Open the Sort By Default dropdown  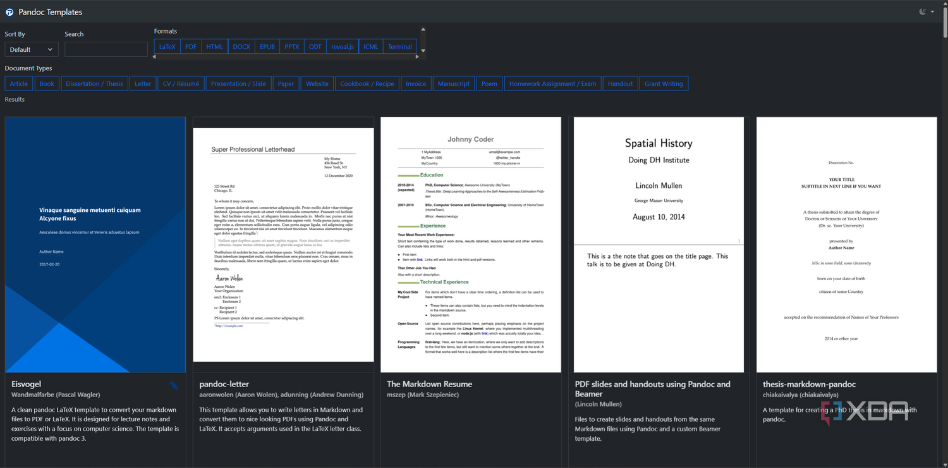coord(32,49)
